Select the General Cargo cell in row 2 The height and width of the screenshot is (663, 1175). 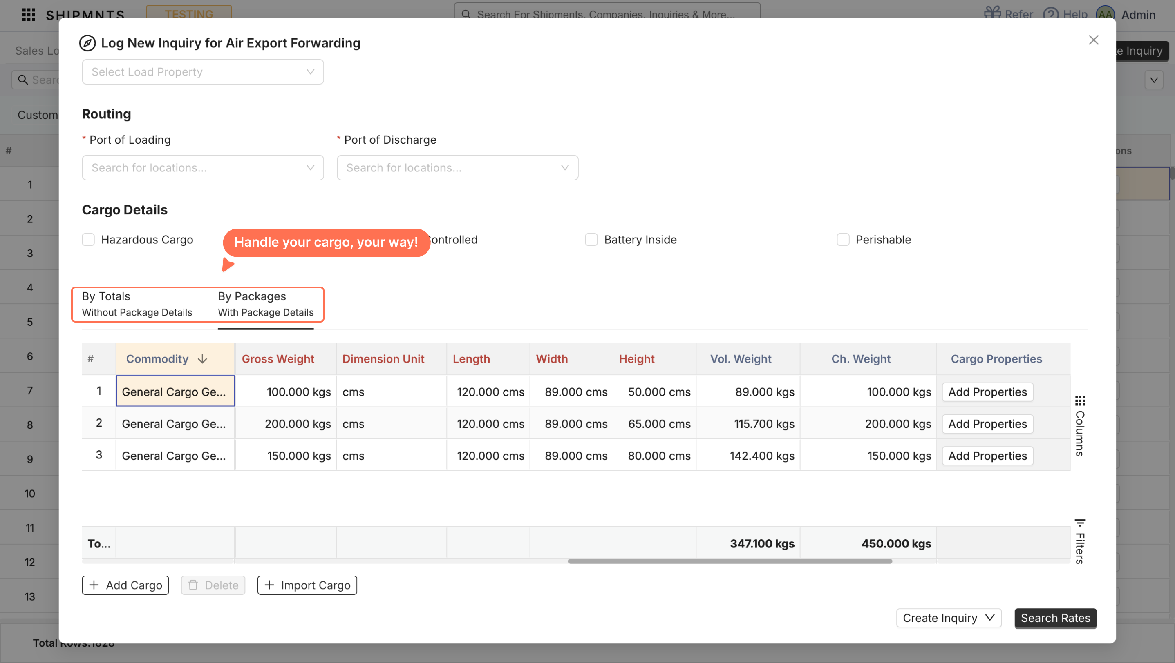[x=175, y=423]
